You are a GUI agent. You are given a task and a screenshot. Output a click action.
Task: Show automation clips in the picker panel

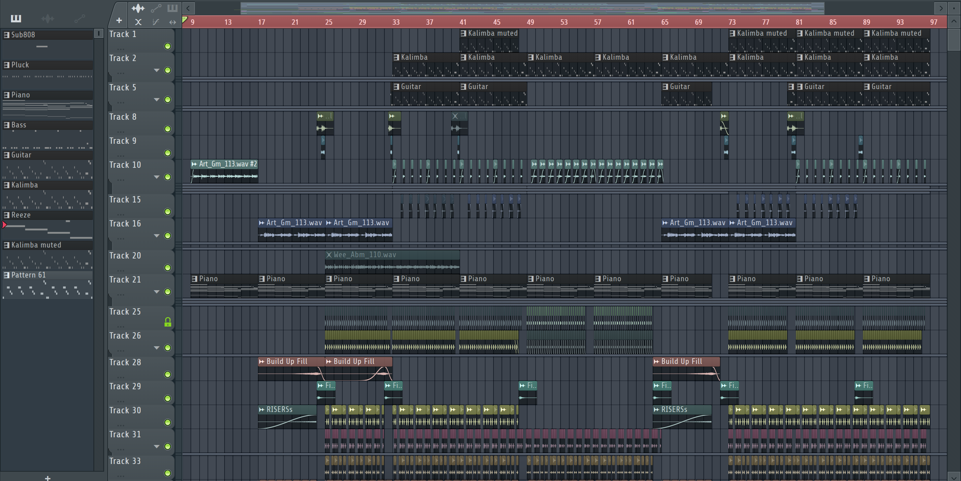tap(79, 18)
